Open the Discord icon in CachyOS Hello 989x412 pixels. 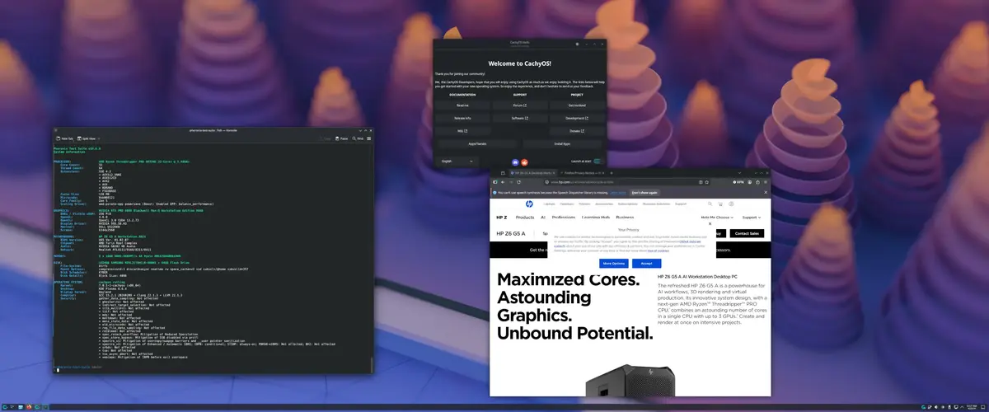click(x=515, y=162)
